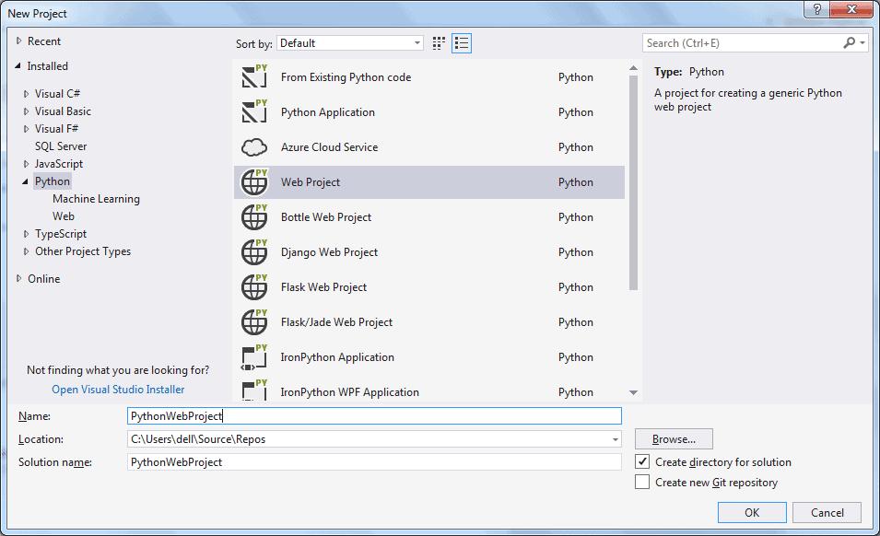Select Python Application template name

click(x=328, y=112)
